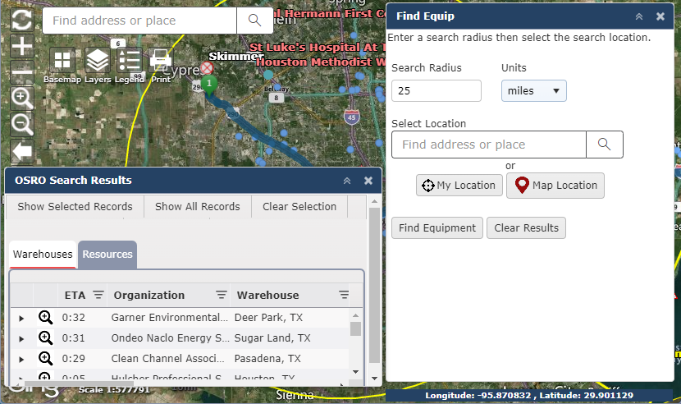681x404 pixels.
Task: Close the Find Equip panel
Action: [x=660, y=16]
